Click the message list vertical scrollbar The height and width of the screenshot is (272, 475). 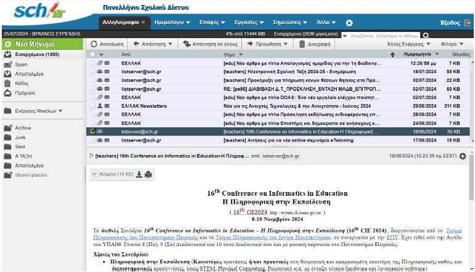tap(472, 102)
